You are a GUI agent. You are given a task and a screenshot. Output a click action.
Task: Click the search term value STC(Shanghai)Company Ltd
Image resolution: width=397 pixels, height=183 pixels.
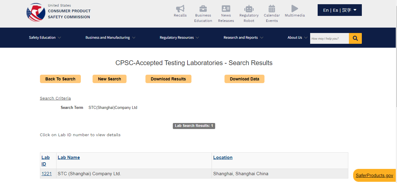tap(113, 107)
